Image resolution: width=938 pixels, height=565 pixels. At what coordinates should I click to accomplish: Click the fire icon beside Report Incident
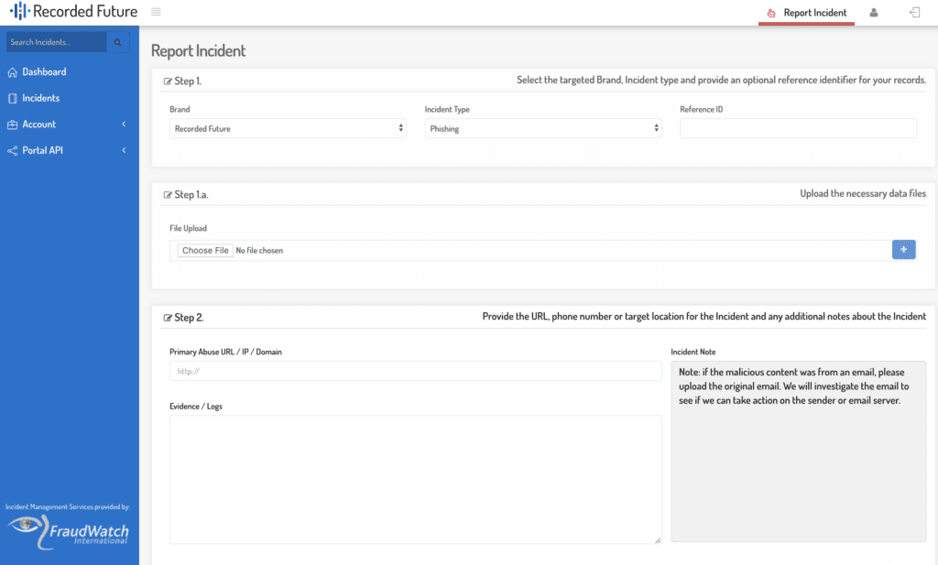pos(771,13)
